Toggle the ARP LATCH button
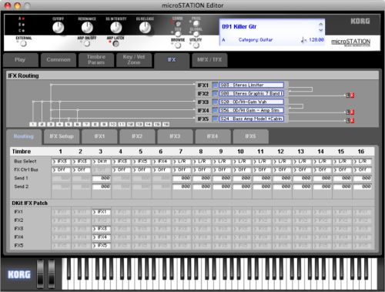385x292 pixels. (x=115, y=43)
